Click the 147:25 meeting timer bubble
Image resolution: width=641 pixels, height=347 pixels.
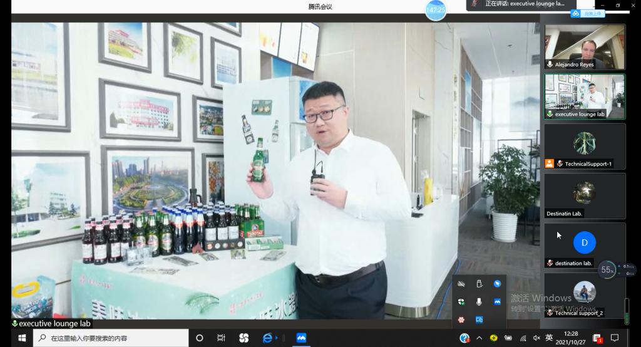436,10
